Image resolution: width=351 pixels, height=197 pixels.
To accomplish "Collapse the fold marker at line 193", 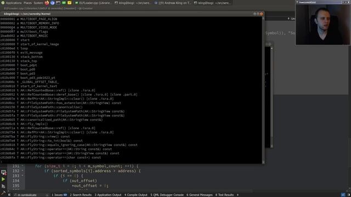I will coord(22,176).
